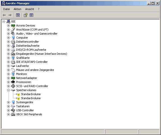Click the SCSI- und RAID-Controller icon
161x135 pixels.
13,86
